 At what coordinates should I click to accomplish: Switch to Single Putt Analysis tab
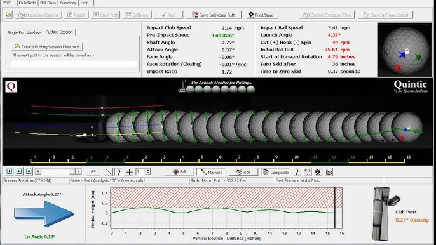pos(24,32)
